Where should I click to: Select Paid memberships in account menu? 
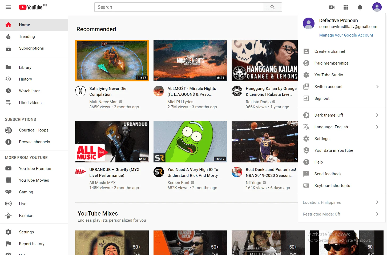[x=342, y=63]
